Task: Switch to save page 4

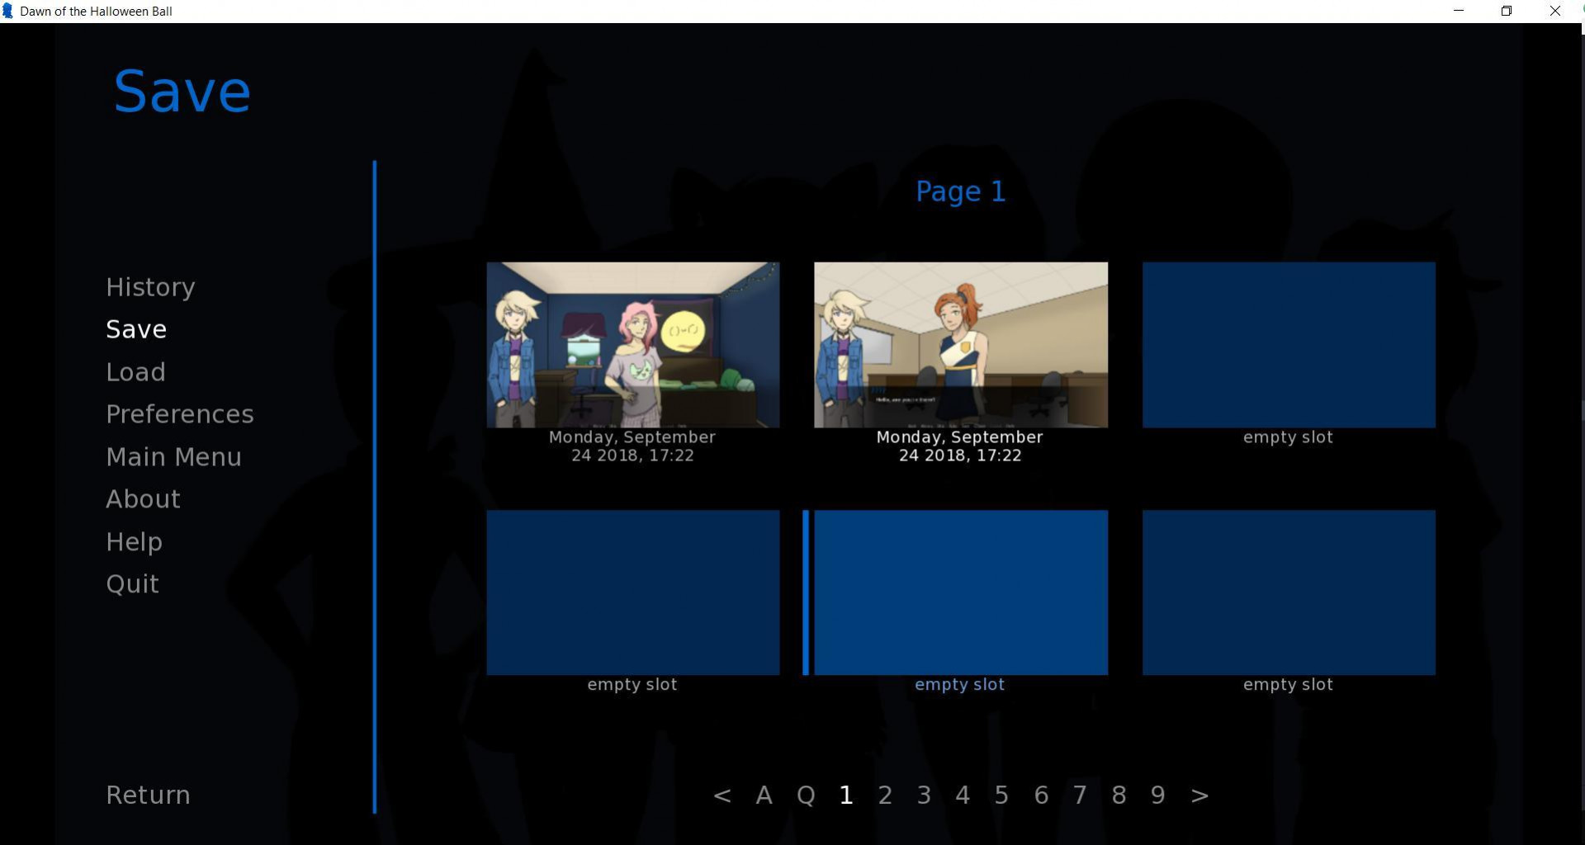Action: [x=963, y=795]
